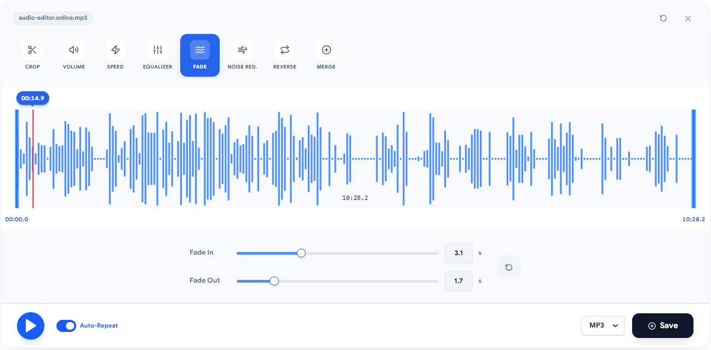Click the Auto-Repeat label text

pyautogui.click(x=99, y=325)
